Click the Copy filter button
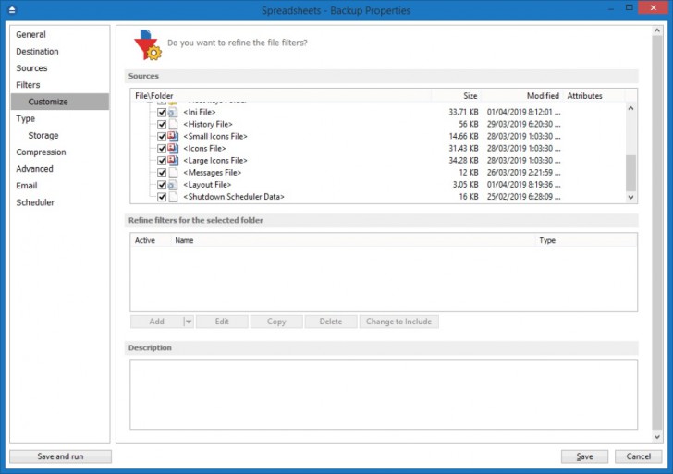The width and height of the screenshot is (673, 474). point(276,322)
